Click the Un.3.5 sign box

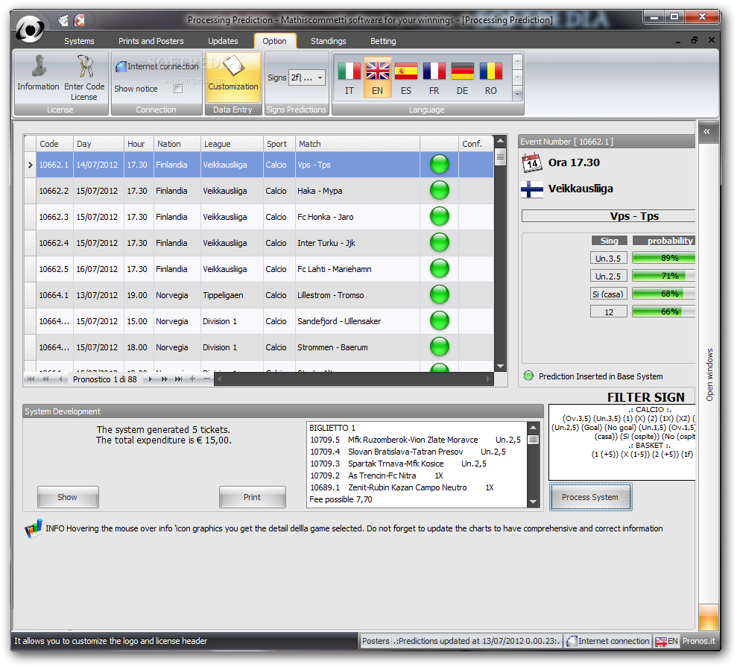[x=608, y=258]
